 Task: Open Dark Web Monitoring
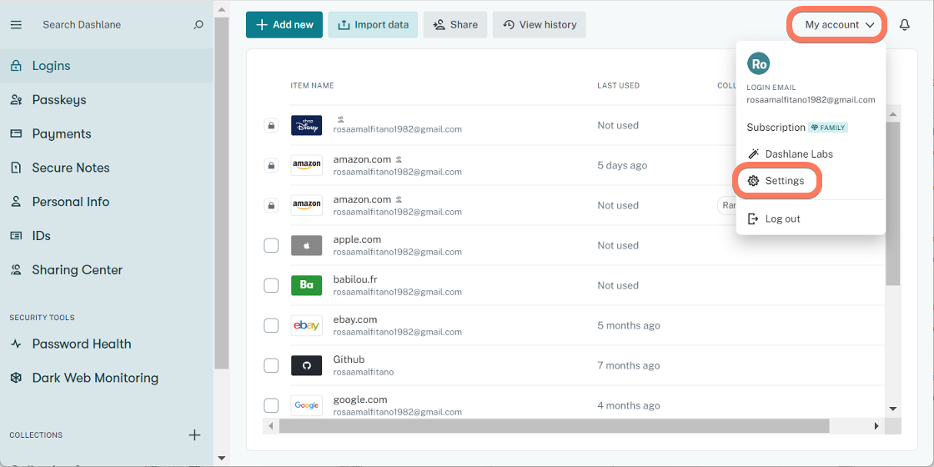107,378
